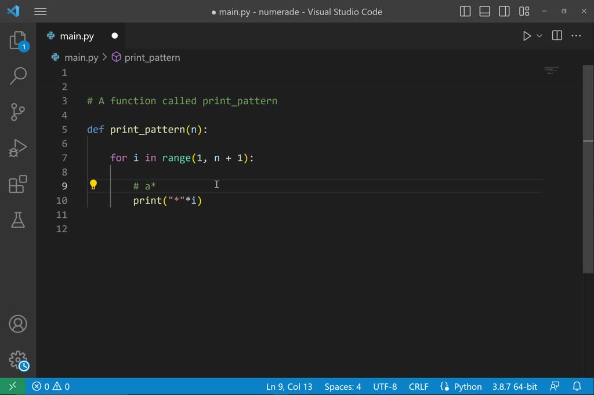Run the Python file

point(527,36)
